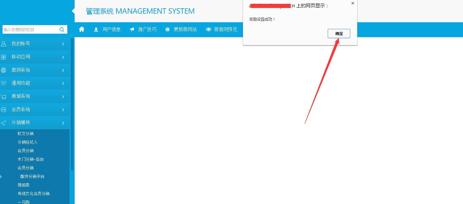
Task: Click the globe icon beside 更新微网站
Action: click(x=168, y=30)
